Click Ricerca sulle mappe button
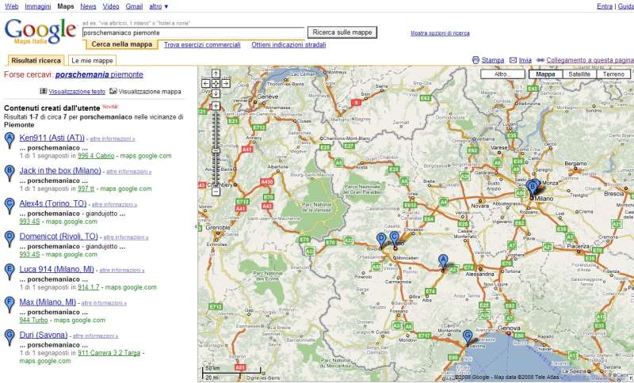This screenshot has height=383, width=634. [x=342, y=32]
